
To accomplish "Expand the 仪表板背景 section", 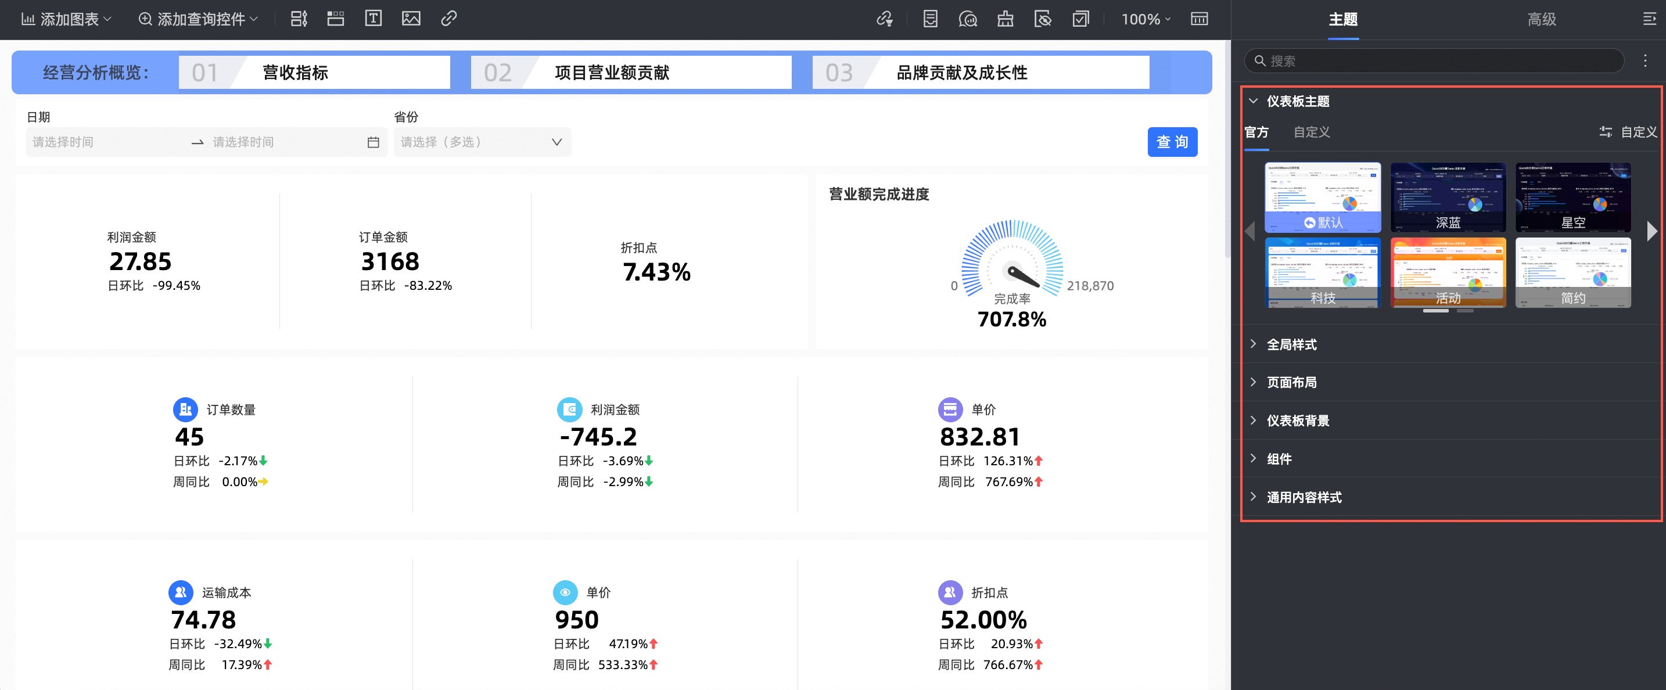I will [x=1297, y=421].
